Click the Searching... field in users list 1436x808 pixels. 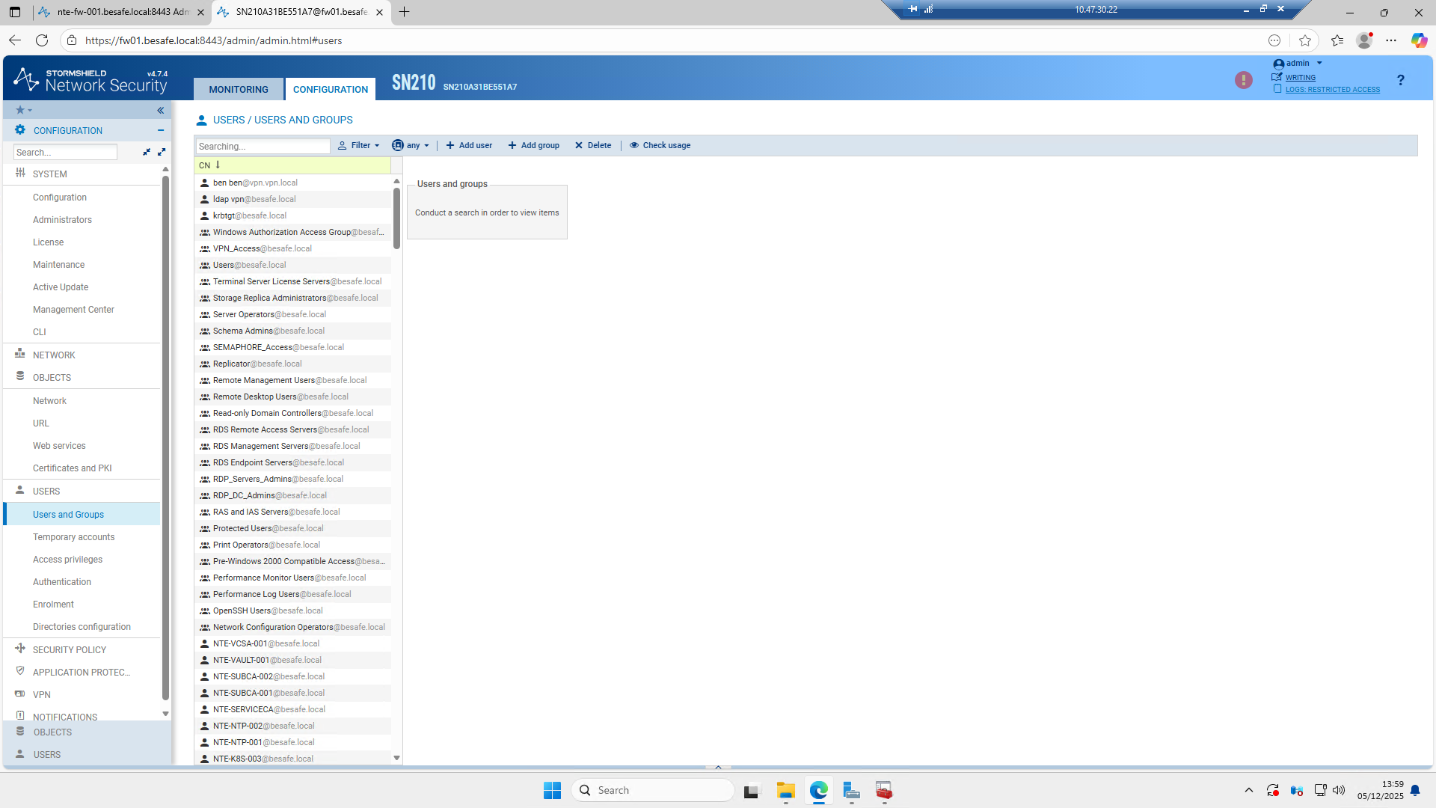(263, 146)
